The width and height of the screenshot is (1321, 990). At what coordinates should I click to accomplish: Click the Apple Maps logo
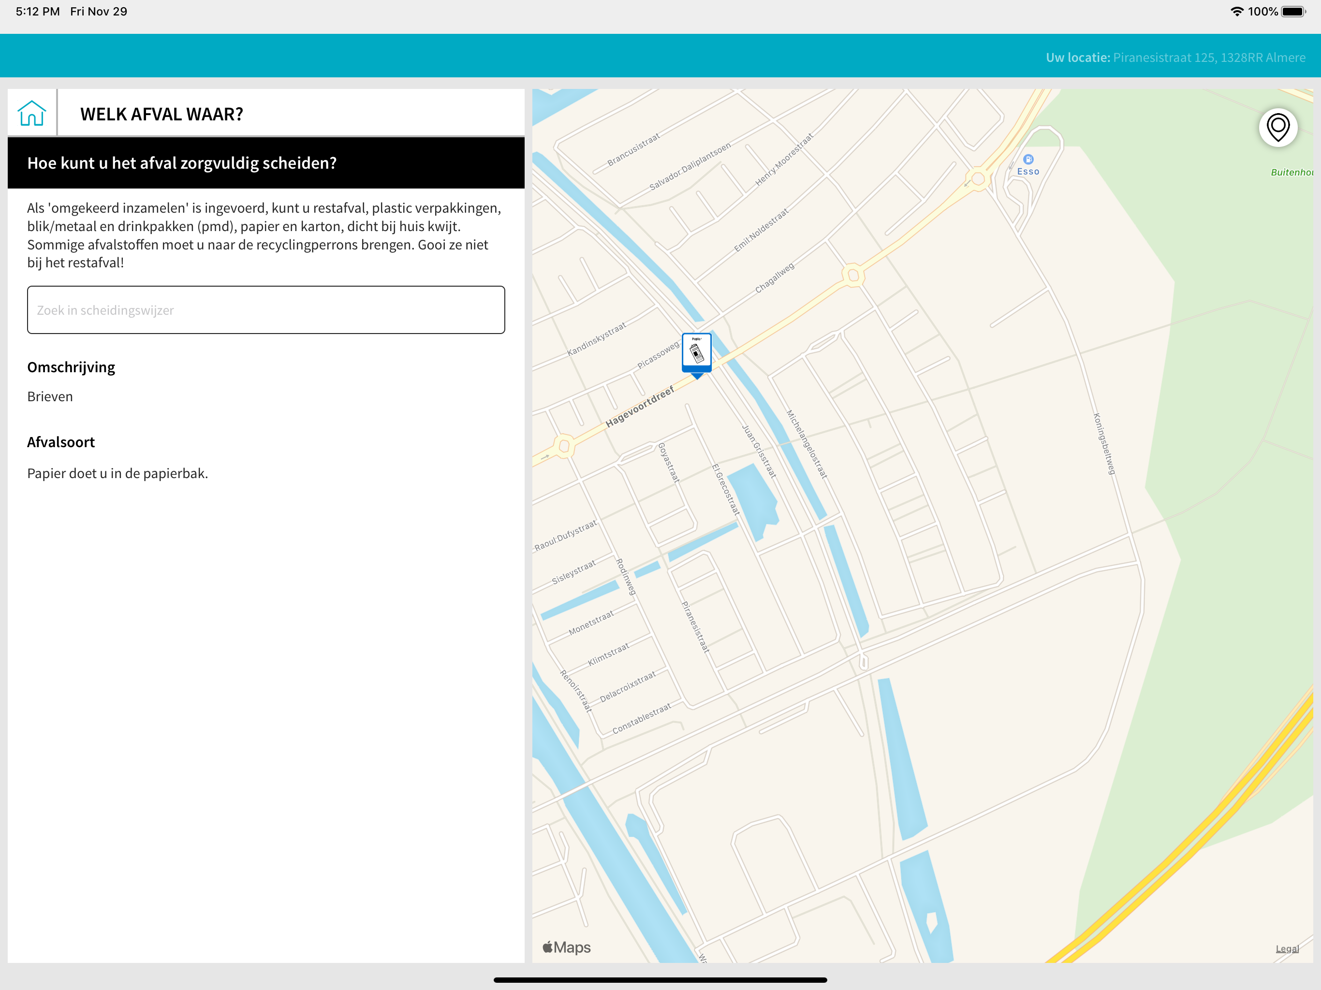coord(566,947)
